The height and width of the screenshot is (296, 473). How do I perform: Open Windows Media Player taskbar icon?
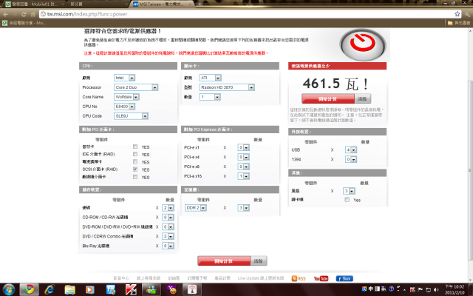[89, 289]
